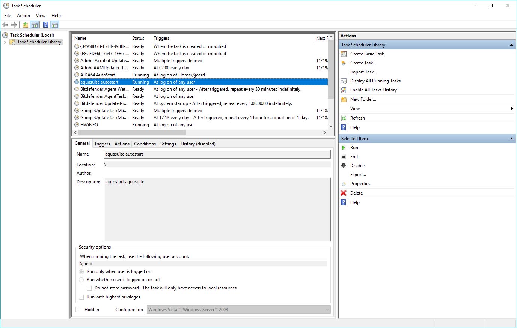Click the green Refresh icon
Image resolution: width=517 pixels, height=328 pixels.
tap(344, 118)
